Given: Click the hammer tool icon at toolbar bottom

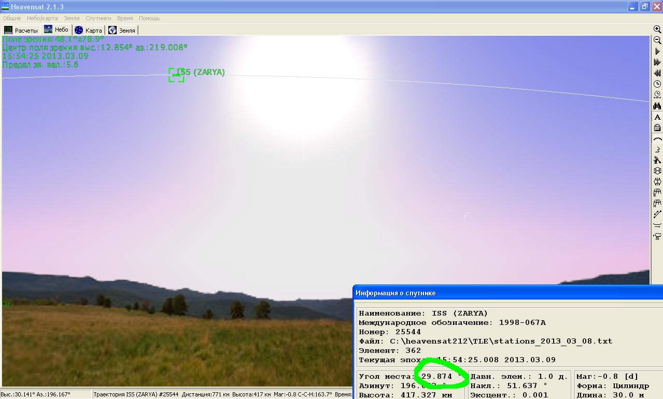Looking at the screenshot, I should click(x=657, y=236).
